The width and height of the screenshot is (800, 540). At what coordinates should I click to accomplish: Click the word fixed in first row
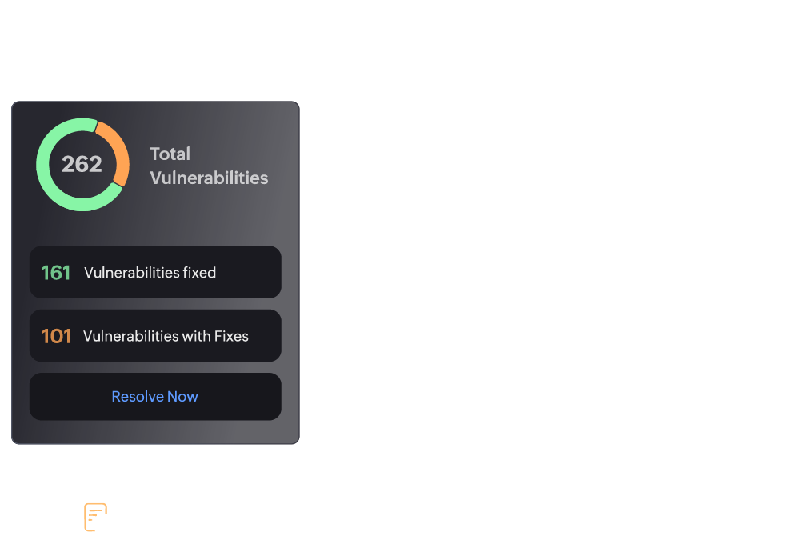pyautogui.click(x=199, y=273)
